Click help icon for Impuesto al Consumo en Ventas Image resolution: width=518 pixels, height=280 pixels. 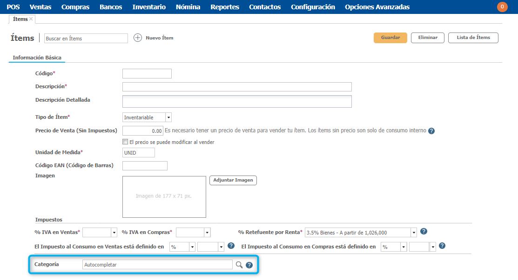point(231,246)
